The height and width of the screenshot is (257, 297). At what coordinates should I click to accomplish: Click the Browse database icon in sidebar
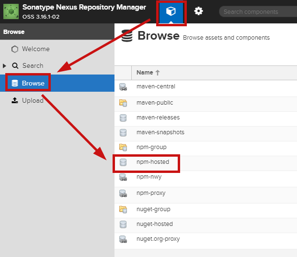[x=15, y=83]
